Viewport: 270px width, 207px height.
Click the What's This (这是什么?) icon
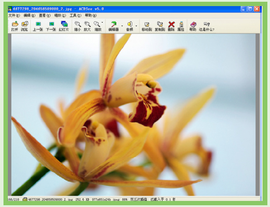click(206, 26)
